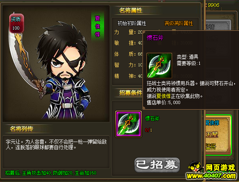The height and width of the screenshot is (182, 239).
Task: Click the 已招募 button
Action: tap(157, 165)
